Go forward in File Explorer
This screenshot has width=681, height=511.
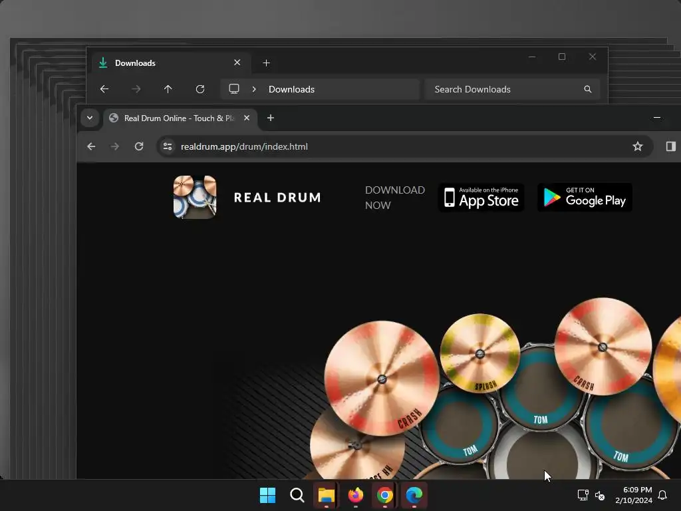coord(136,89)
